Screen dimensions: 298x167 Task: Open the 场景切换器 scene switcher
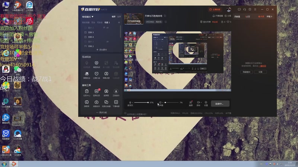(x=106, y=104)
